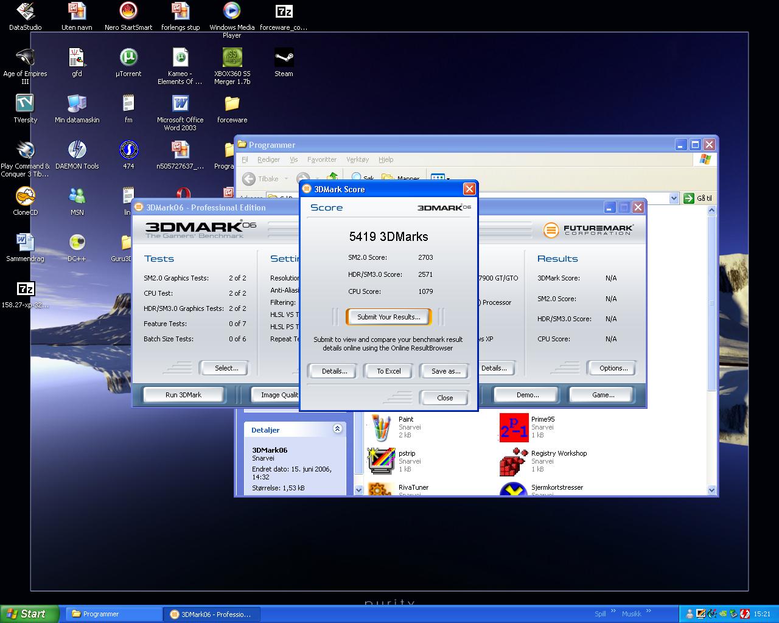Screen dimensions: 779x623
Task: Select the RivaTuner shortcut in Programmer
Action: [x=399, y=489]
